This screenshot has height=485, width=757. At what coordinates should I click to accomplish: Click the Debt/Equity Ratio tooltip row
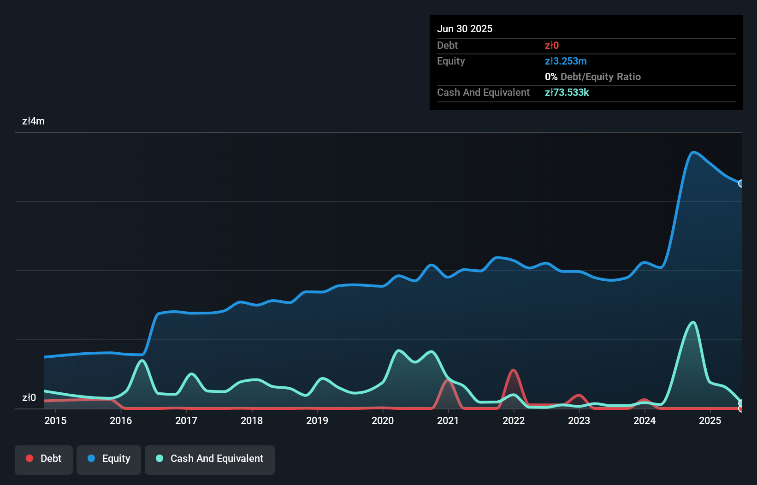(x=593, y=77)
